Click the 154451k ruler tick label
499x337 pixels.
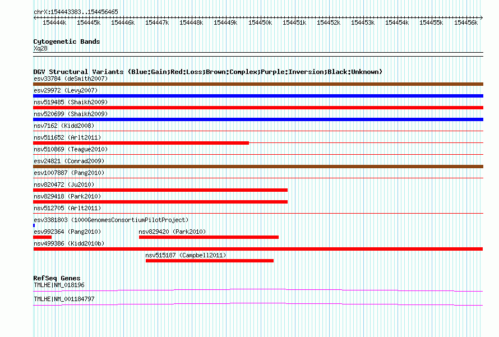tap(294, 22)
